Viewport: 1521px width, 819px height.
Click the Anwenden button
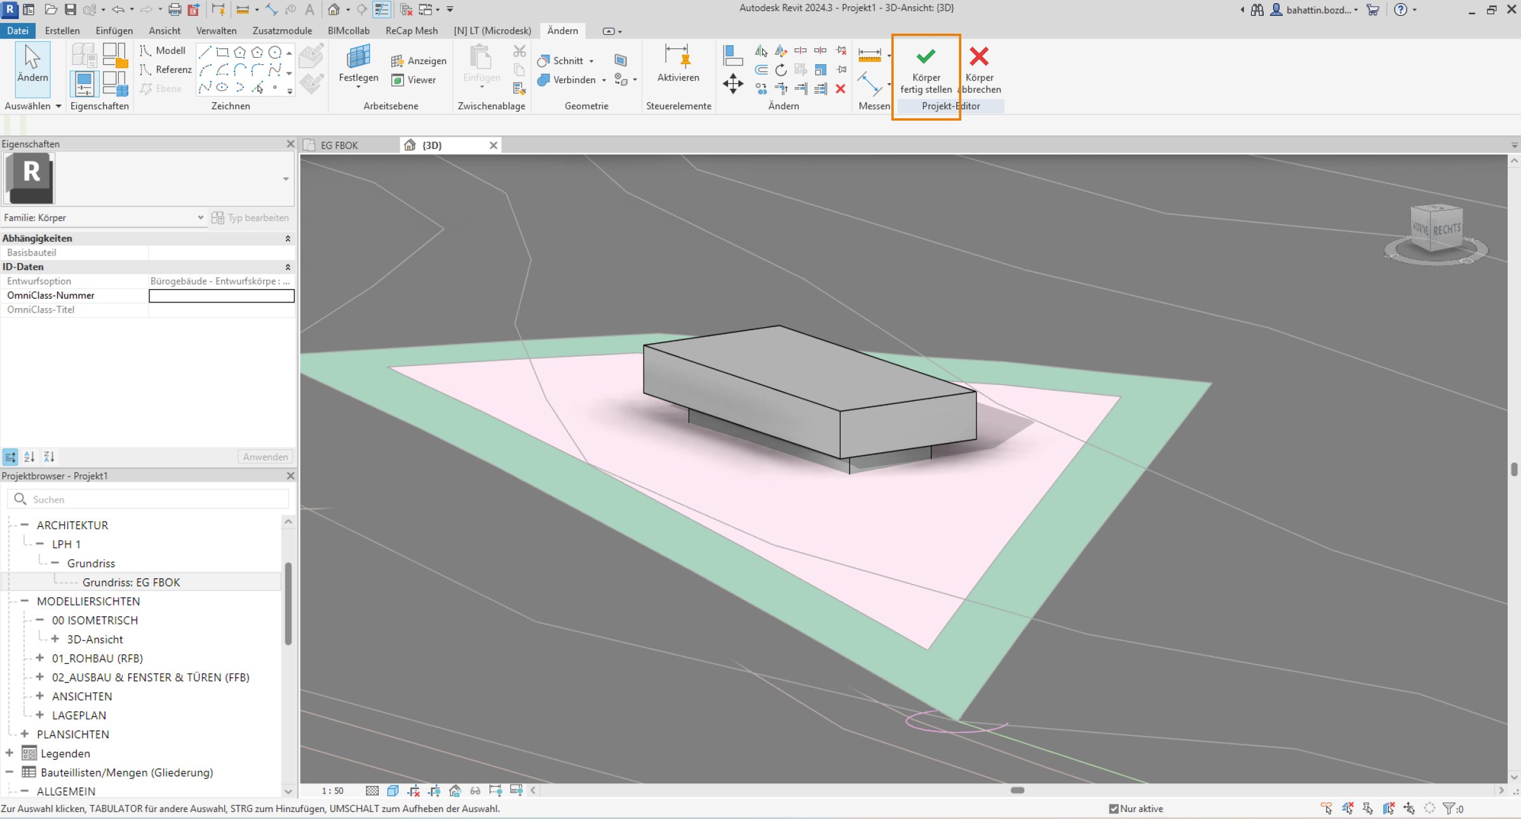coord(266,457)
